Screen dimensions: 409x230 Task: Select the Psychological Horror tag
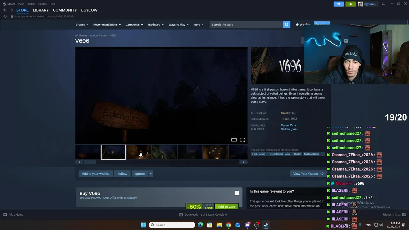click(x=279, y=154)
